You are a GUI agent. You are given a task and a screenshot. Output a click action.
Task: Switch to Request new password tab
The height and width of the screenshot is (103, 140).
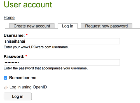click(x=106, y=26)
